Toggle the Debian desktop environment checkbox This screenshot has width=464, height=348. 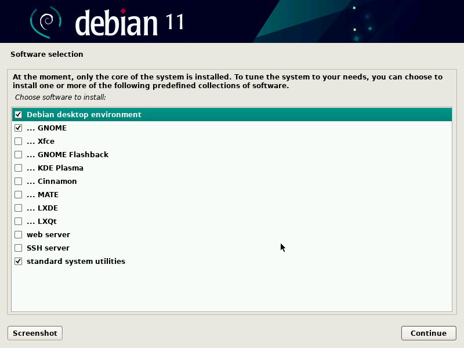[x=18, y=114]
